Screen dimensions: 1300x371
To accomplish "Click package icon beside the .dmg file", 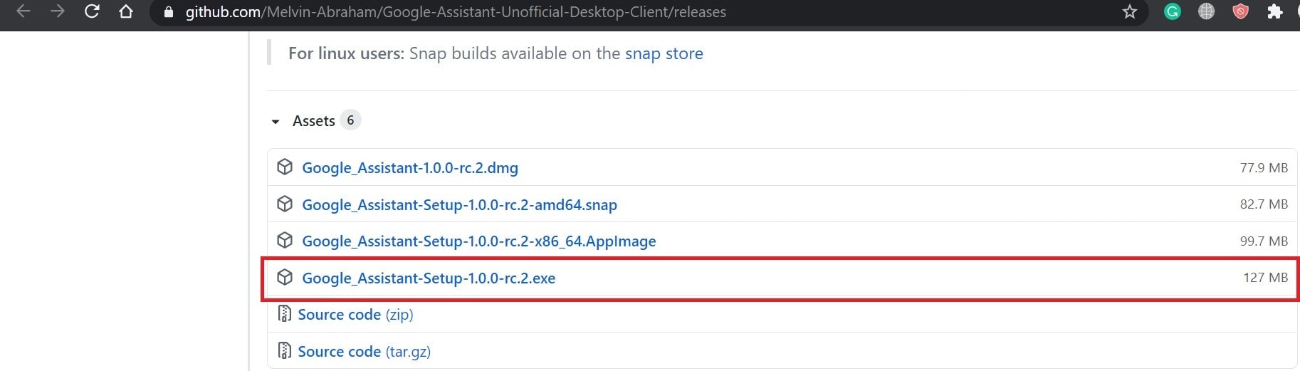I will (x=285, y=167).
